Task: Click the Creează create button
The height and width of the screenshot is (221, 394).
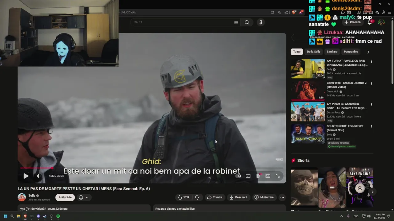Action: 352,22
